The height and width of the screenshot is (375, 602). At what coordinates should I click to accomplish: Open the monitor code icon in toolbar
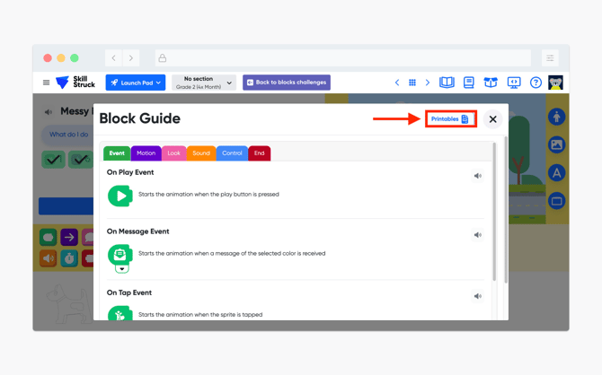tap(514, 83)
